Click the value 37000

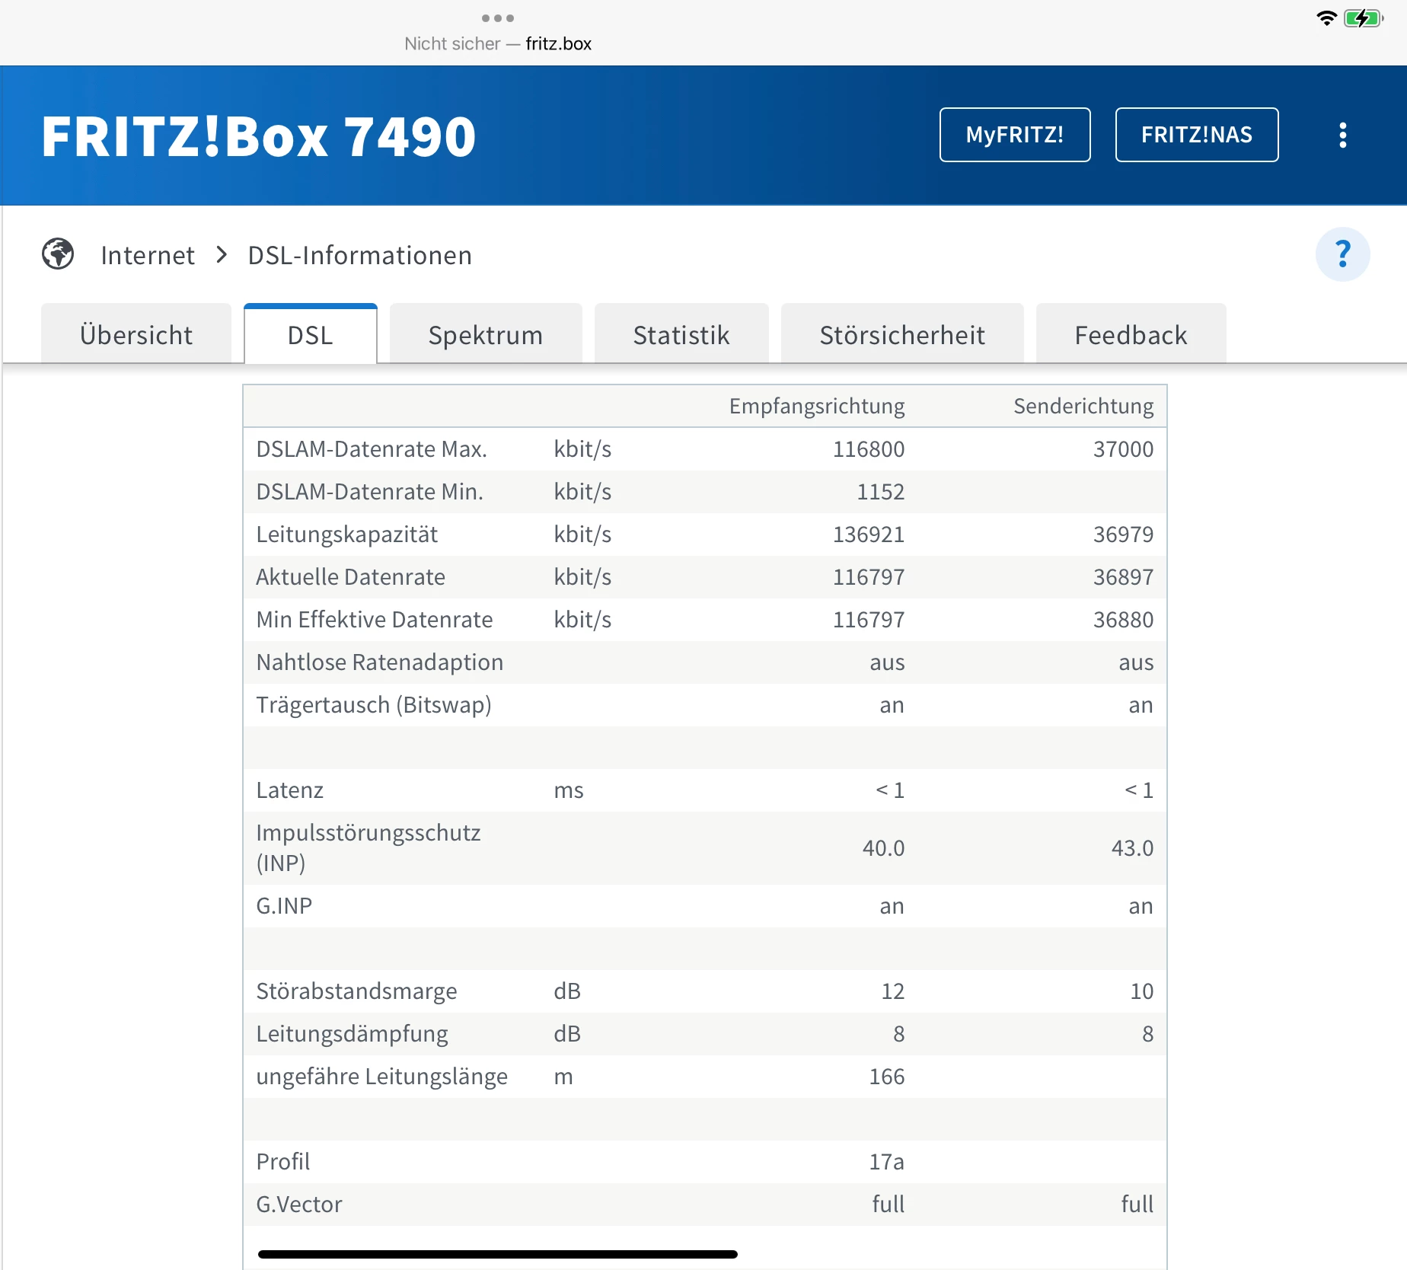tap(1123, 448)
